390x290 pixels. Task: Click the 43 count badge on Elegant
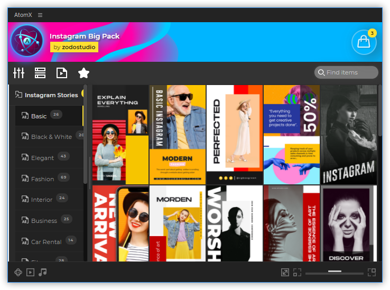(x=63, y=156)
